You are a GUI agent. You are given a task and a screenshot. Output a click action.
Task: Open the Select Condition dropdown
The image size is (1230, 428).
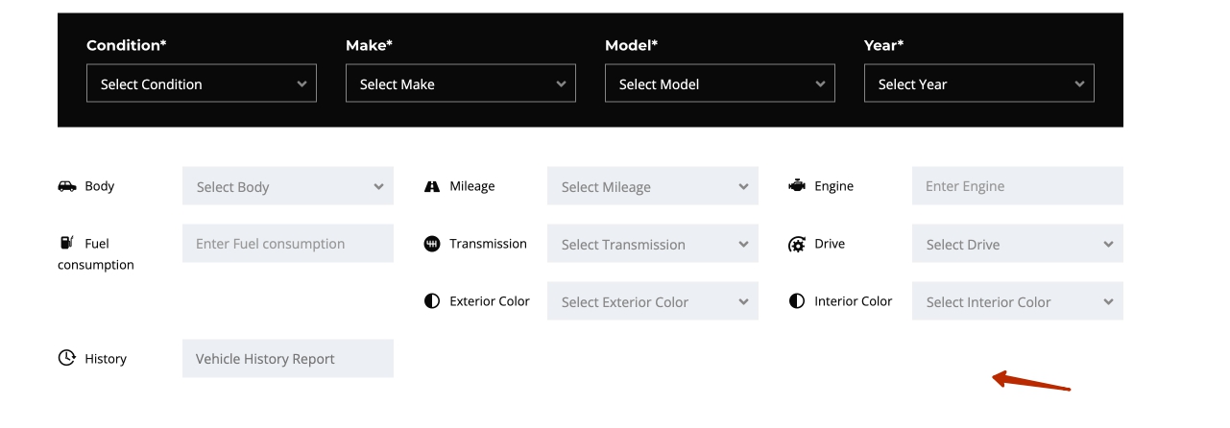pyautogui.click(x=202, y=83)
